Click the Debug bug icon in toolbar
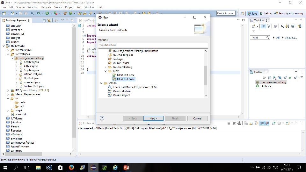The width and height of the screenshot is (306, 172). tap(39, 13)
